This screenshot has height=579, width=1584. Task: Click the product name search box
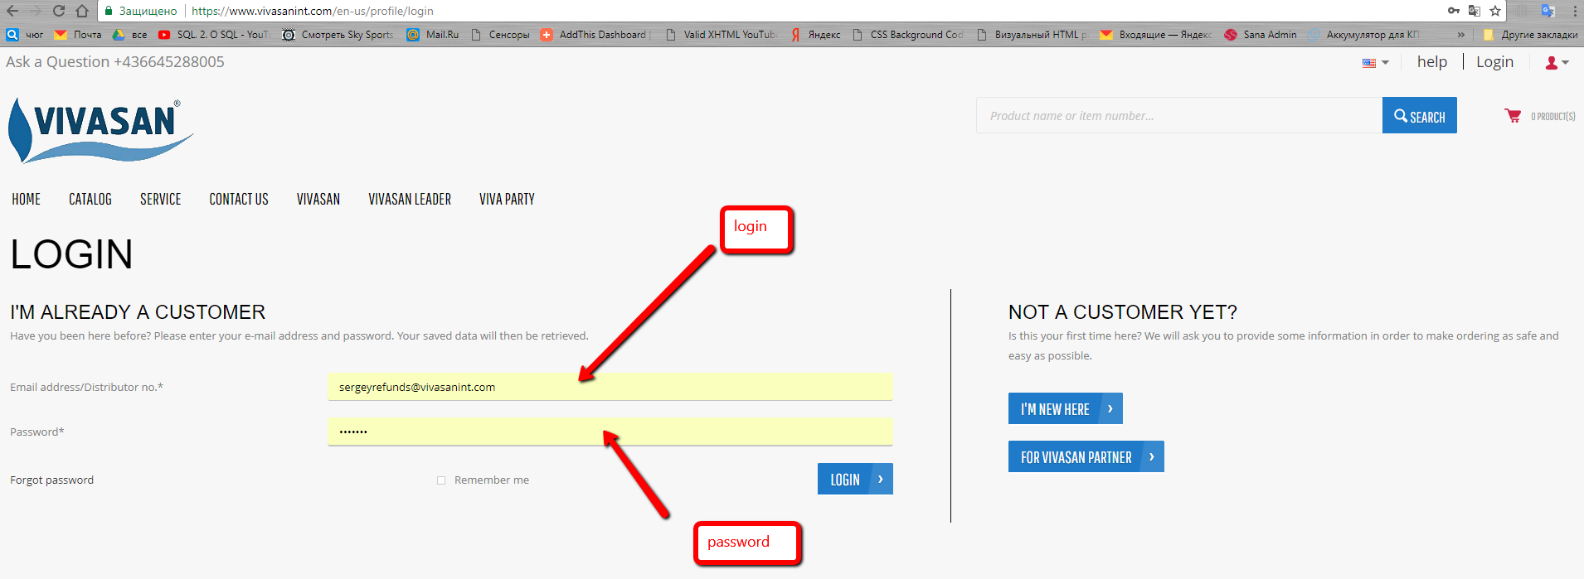click(x=1179, y=115)
